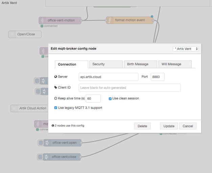The image size is (212, 173).
Task: Disable Use legacy MQTT 3.1 support
Action: point(55,108)
